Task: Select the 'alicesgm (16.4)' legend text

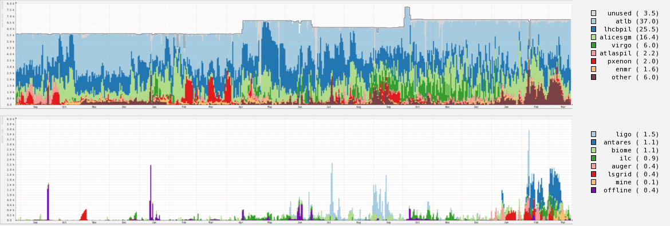Action: pyautogui.click(x=629, y=38)
